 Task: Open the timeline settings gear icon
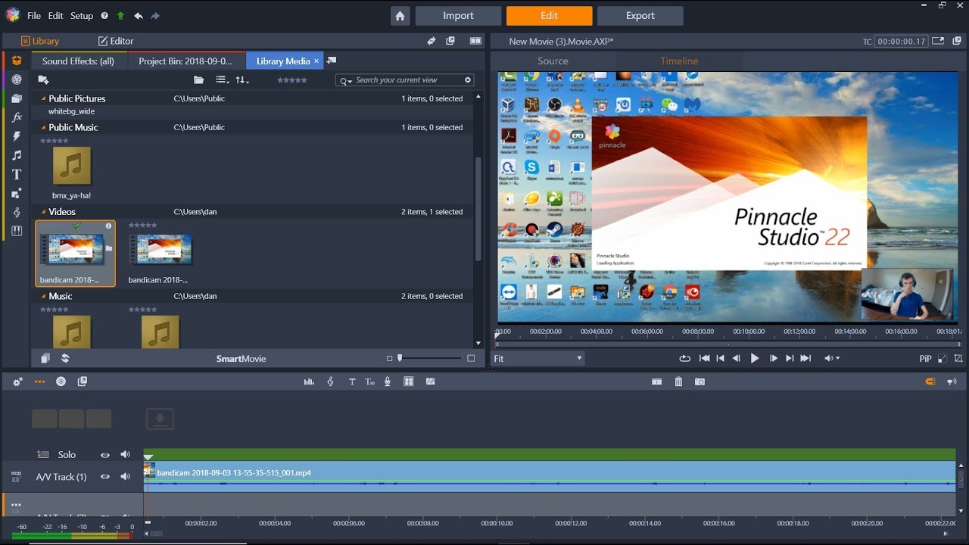pyautogui.click(x=17, y=381)
